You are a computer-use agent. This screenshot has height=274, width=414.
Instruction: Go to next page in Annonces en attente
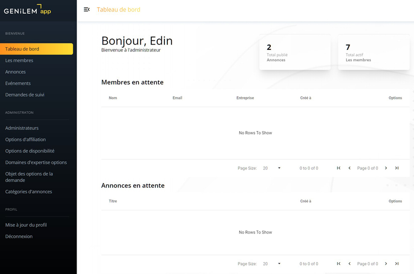coord(386,264)
